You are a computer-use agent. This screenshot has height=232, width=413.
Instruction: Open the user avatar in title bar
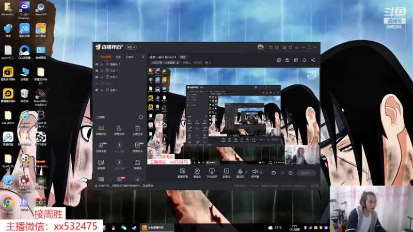(260, 47)
